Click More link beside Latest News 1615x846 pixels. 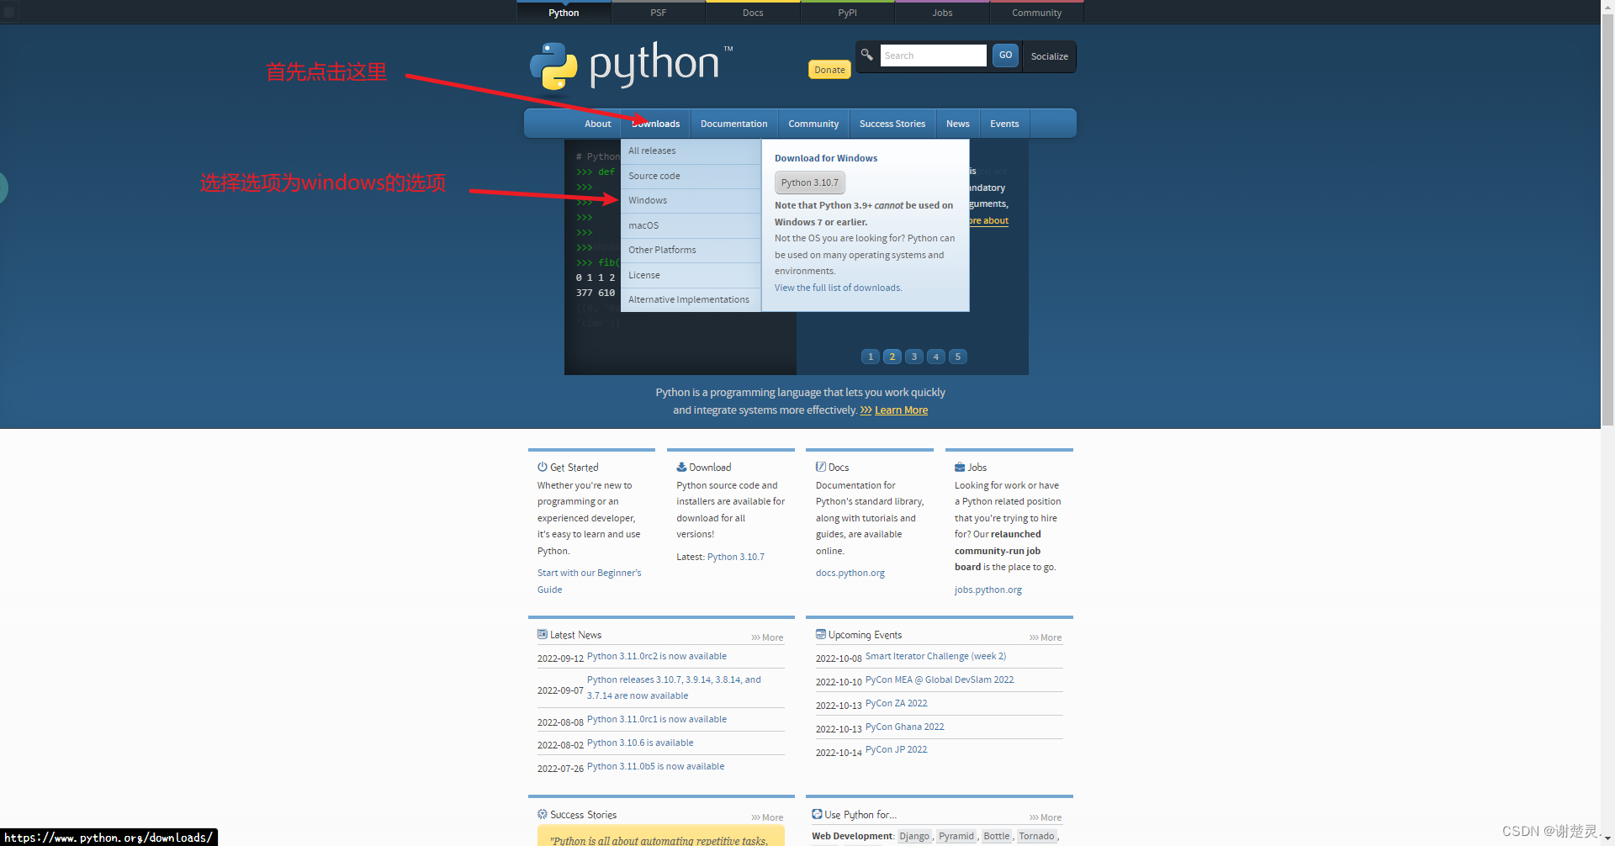[x=767, y=637]
